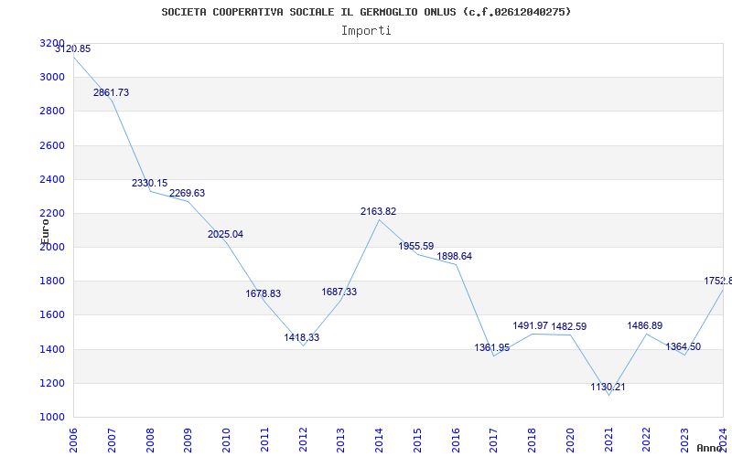Viewport: 732px width, 457px height.
Task: Click year 2010 on x-axis
Action: [226, 441]
